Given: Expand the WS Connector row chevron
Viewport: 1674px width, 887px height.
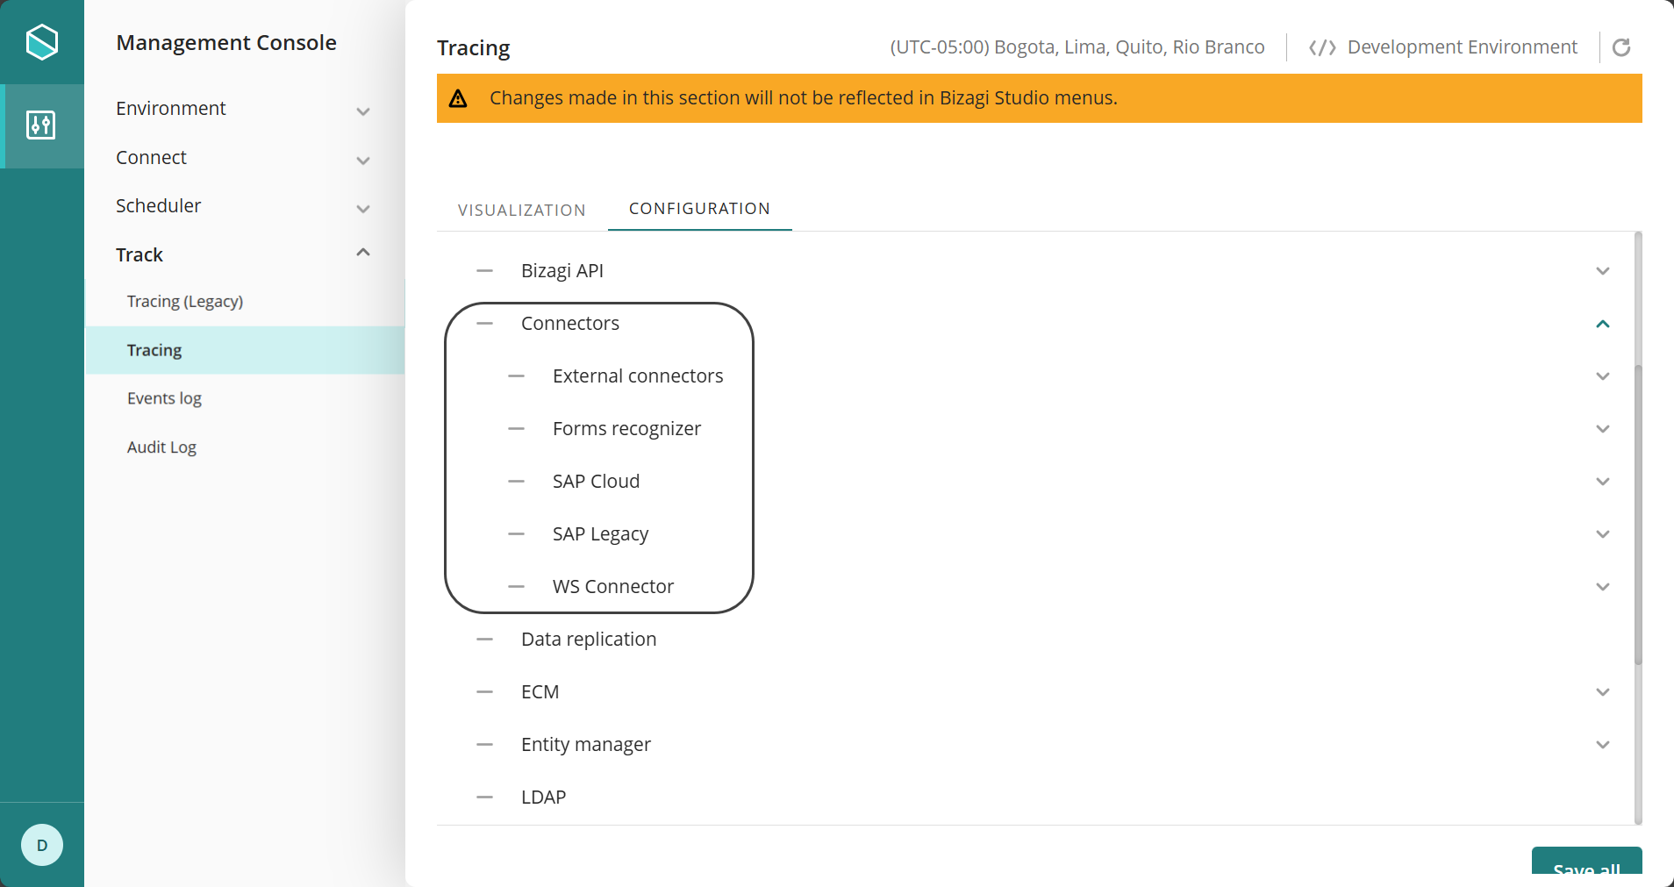Looking at the screenshot, I should pos(1602,587).
